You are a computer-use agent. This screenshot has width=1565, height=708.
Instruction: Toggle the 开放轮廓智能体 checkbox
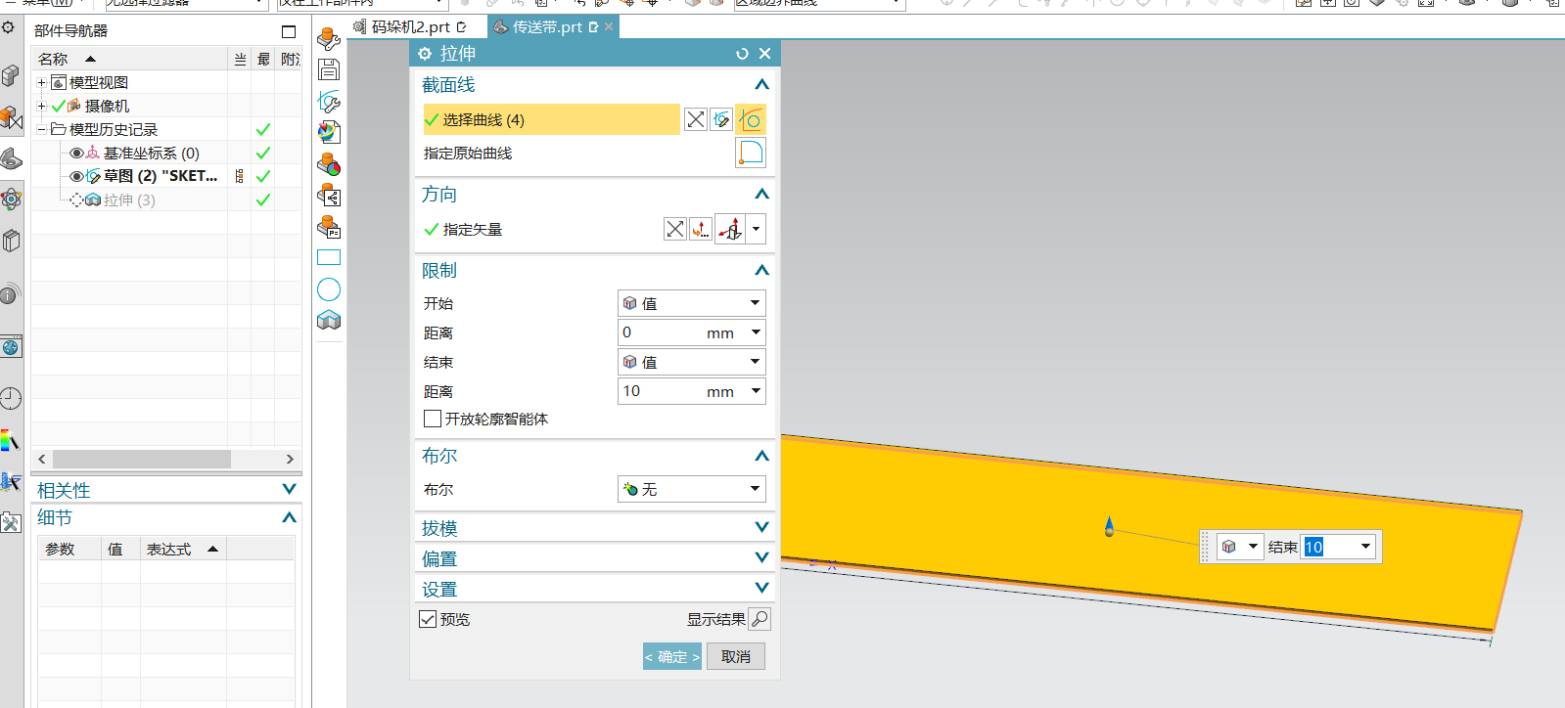(433, 419)
